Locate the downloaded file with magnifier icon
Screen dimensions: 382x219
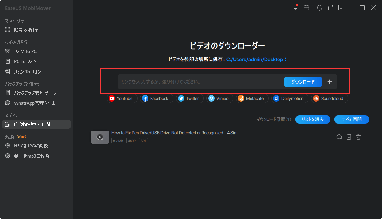339,137
